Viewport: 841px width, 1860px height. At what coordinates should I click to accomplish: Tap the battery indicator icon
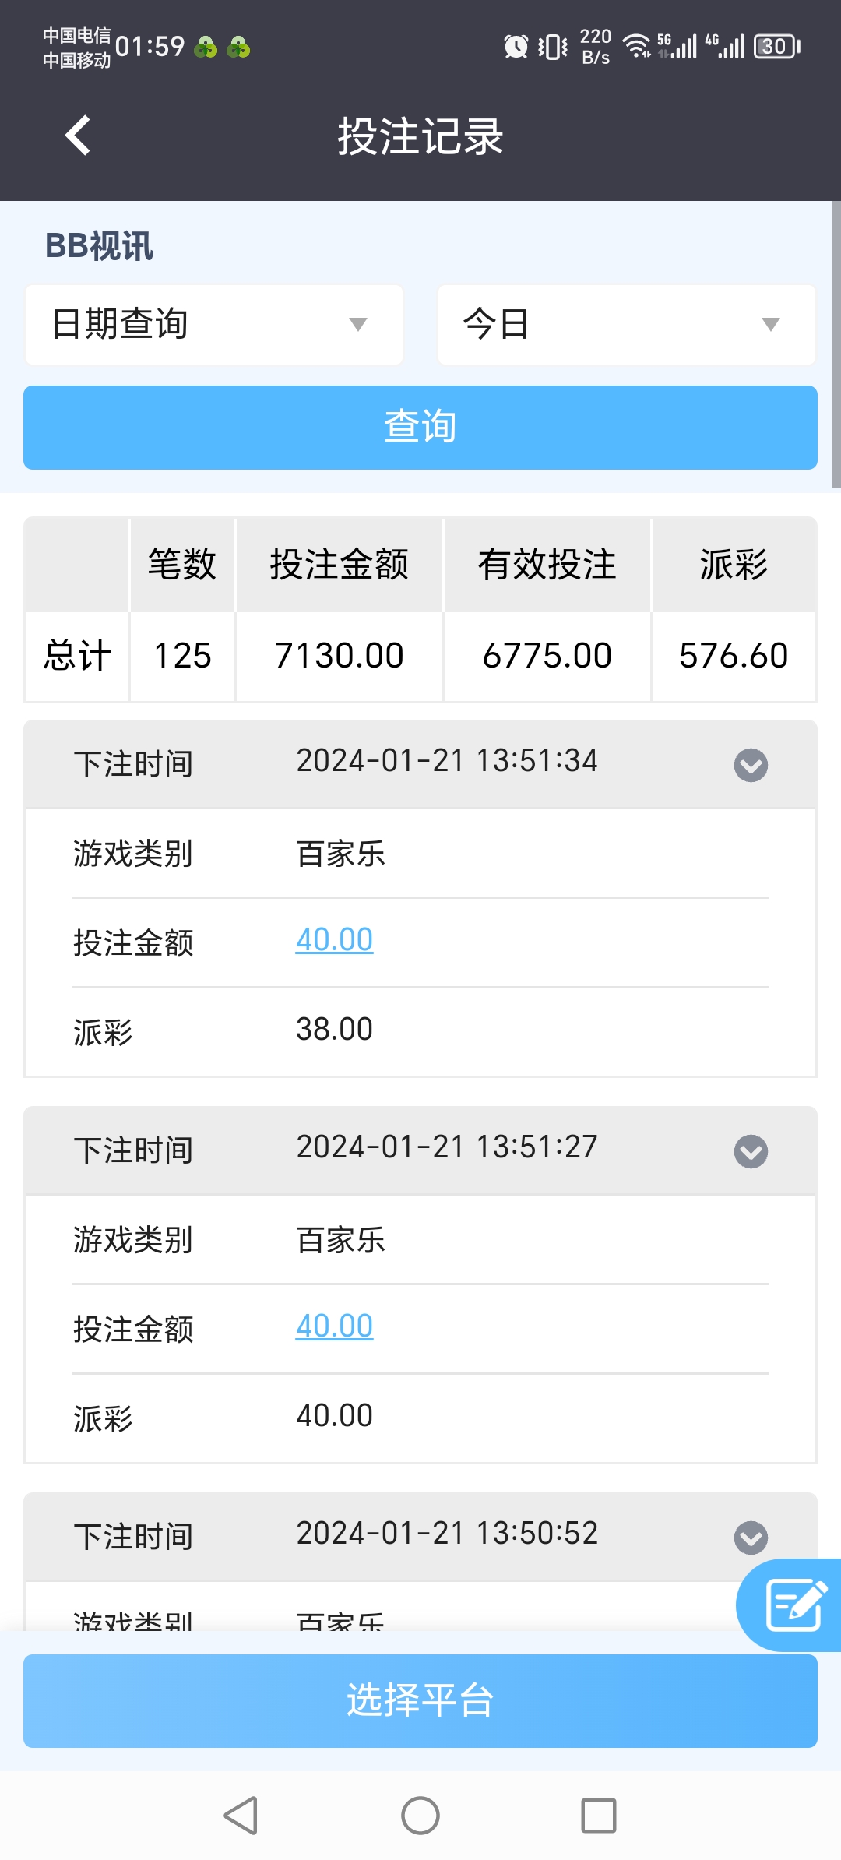[776, 47]
